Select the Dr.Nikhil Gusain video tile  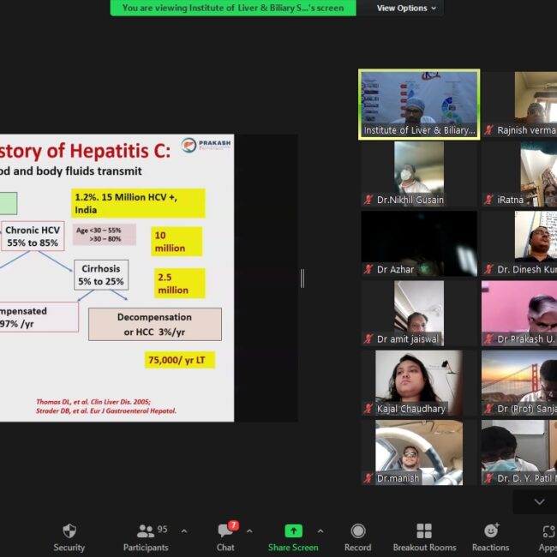(x=419, y=174)
